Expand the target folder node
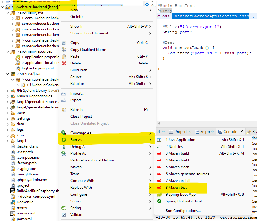 [x=8, y=141]
